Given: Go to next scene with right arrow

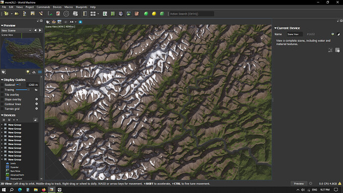Looking at the screenshot, I should [40, 30].
